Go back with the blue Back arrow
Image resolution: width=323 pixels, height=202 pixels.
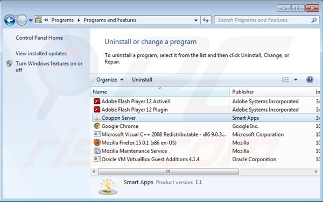click(10, 20)
